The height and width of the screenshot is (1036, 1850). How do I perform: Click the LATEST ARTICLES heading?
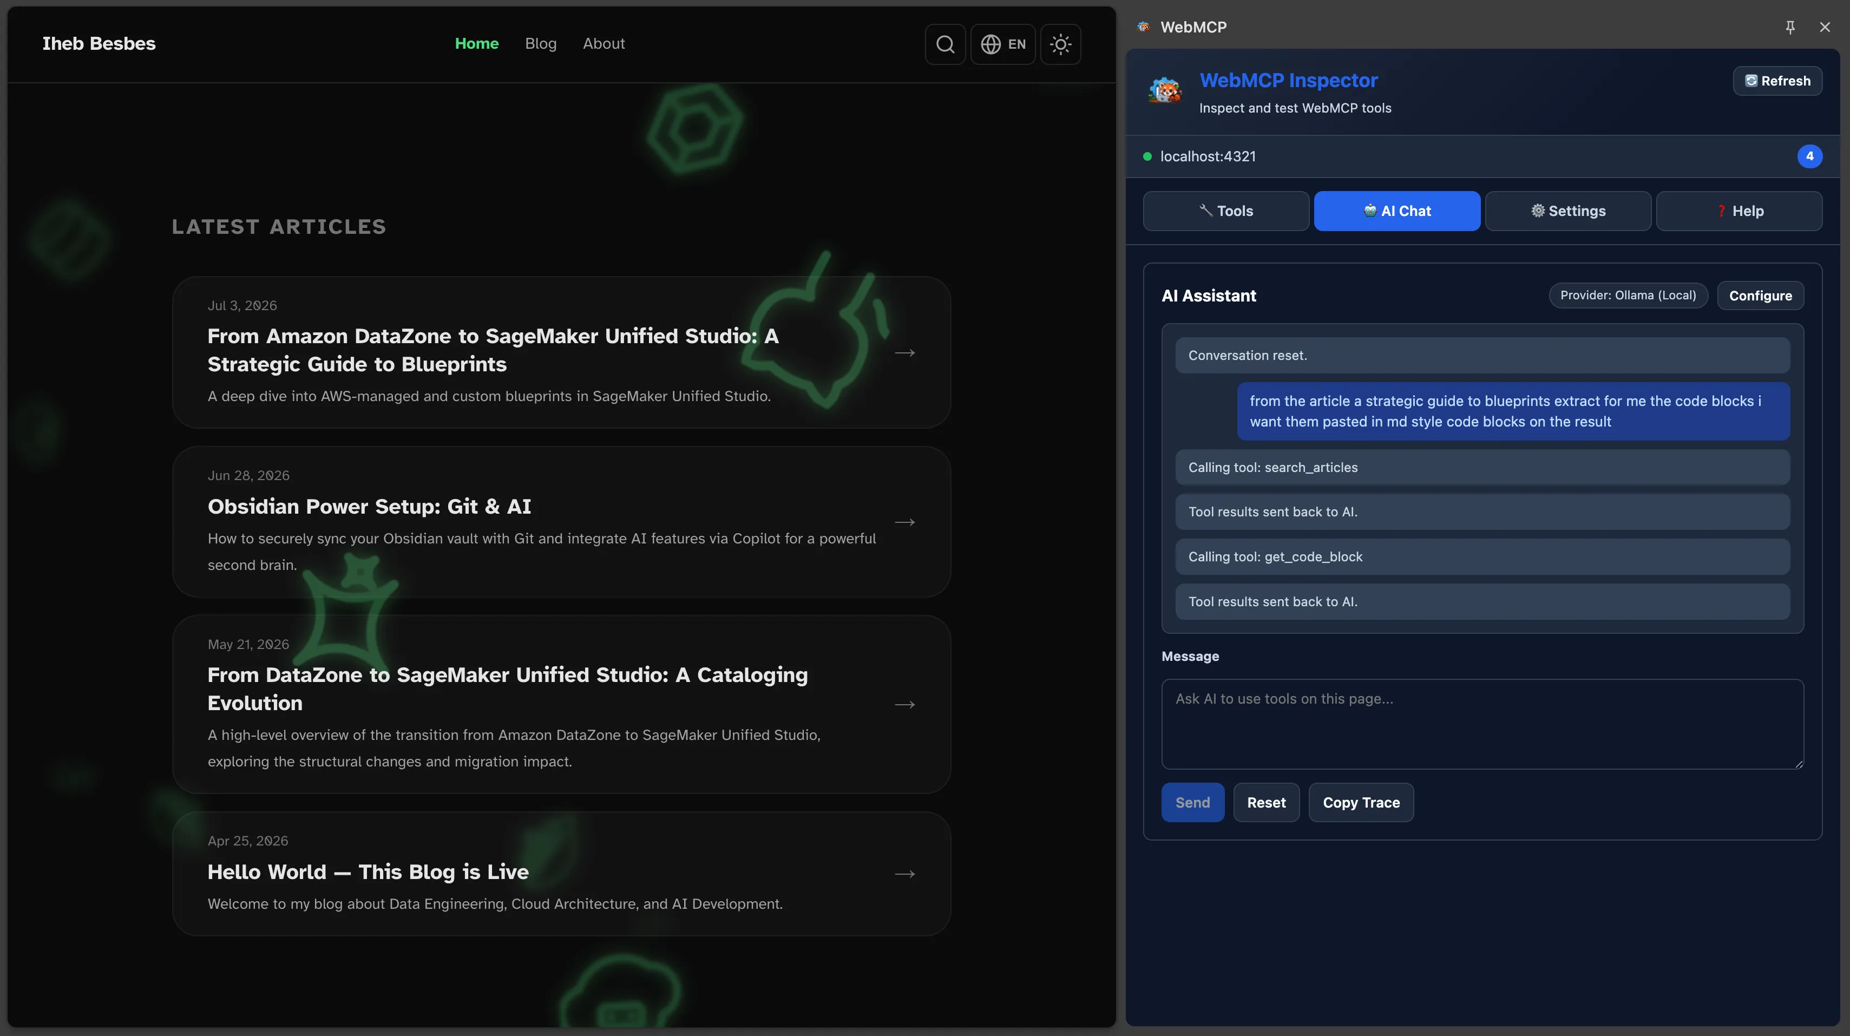click(x=279, y=227)
